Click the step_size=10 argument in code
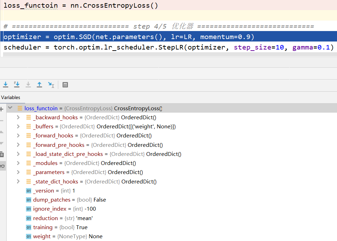The height and width of the screenshot is (241, 337). (x=259, y=47)
